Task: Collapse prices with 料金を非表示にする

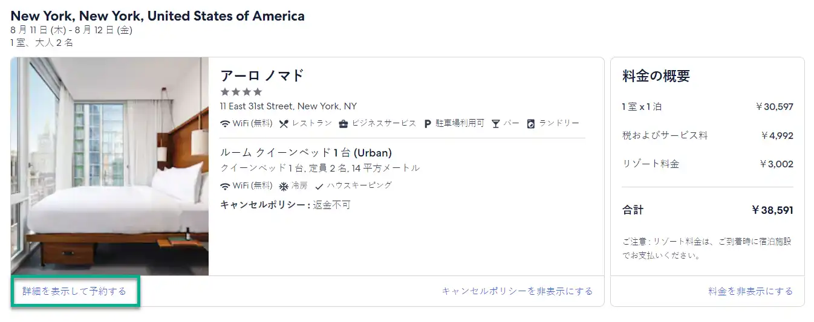Action: click(751, 291)
